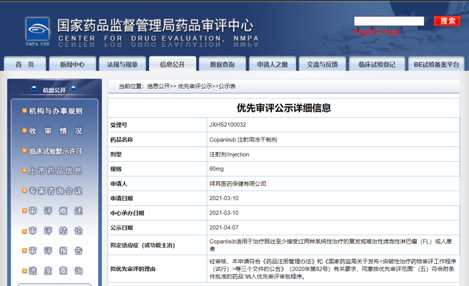
Task: Click RSS icon beside 临床试验默示许可
Action: point(24,151)
